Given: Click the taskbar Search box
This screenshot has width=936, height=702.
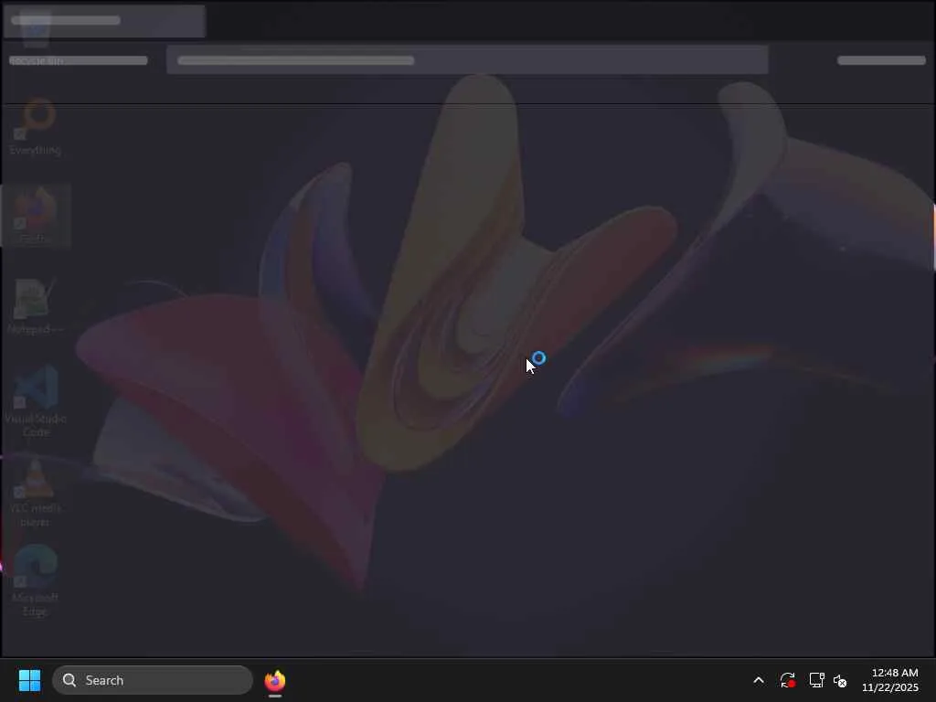Looking at the screenshot, I should tap(153, 680).
